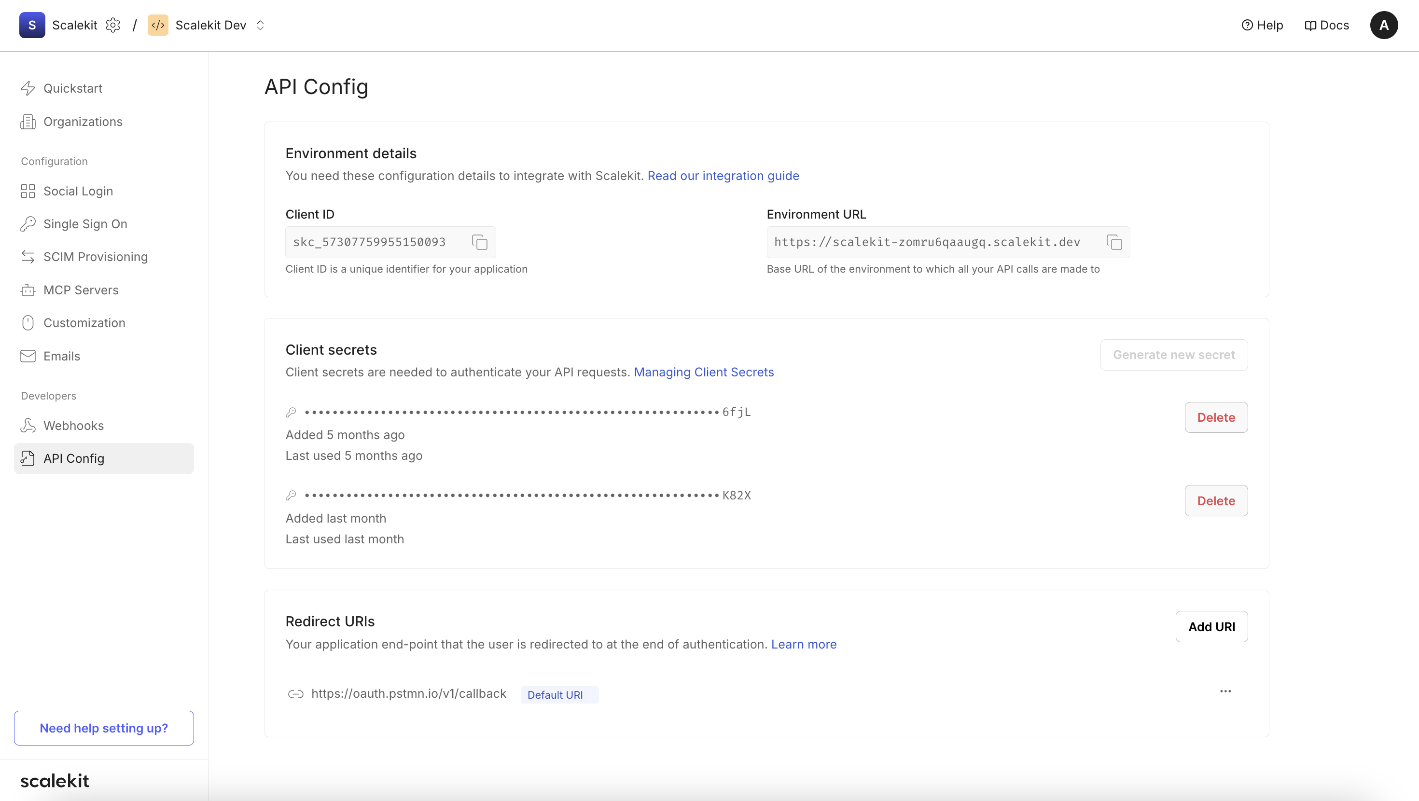Click Generate new secret button
This screenshot has width=1419, height=801.
(x=1174, y=355)
